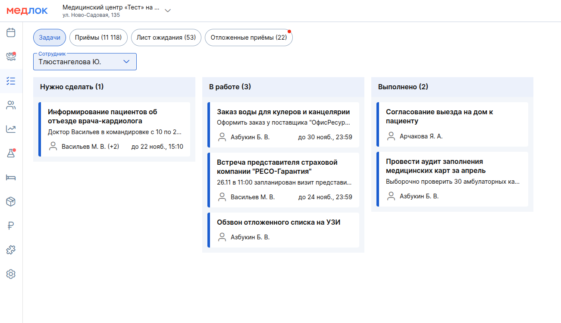Open the ruble finance icon

click(x=11, y=226)
